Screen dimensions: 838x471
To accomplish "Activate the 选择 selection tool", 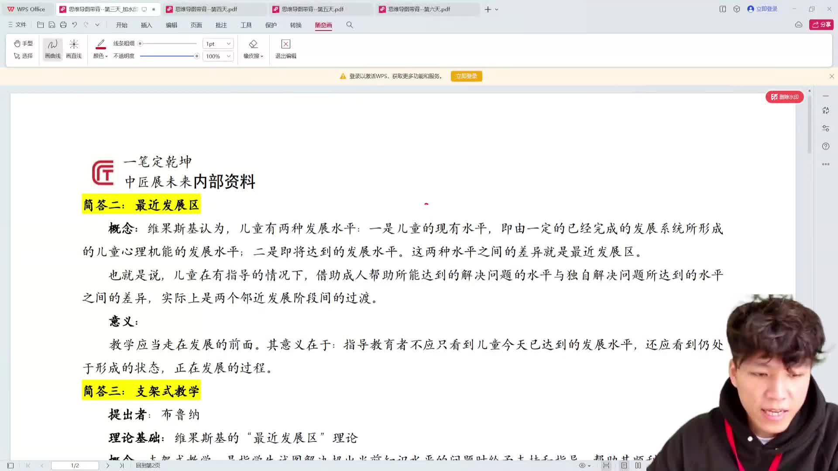I will click(x=24, y=56).
